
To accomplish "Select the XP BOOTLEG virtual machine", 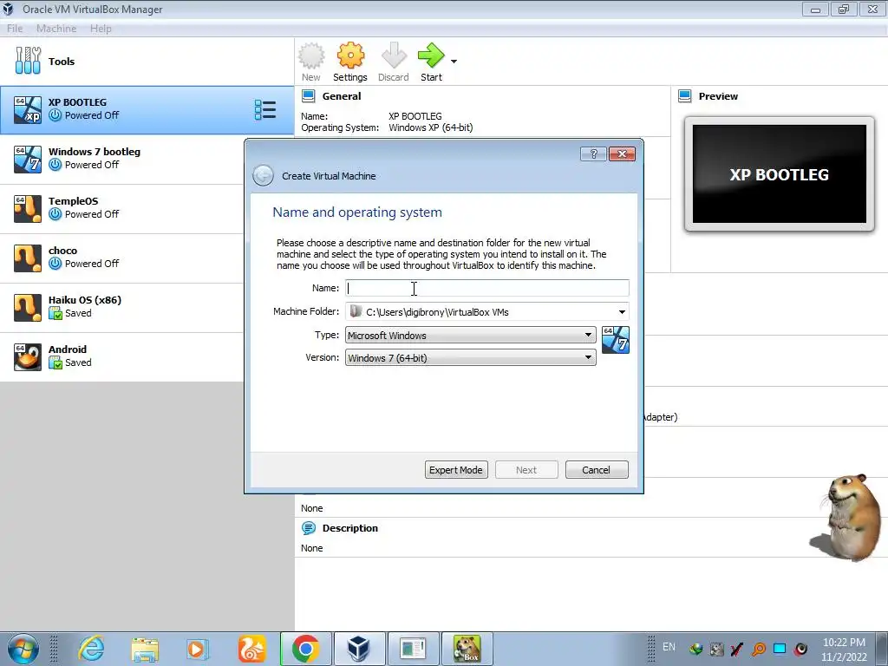I will point(147,110).
